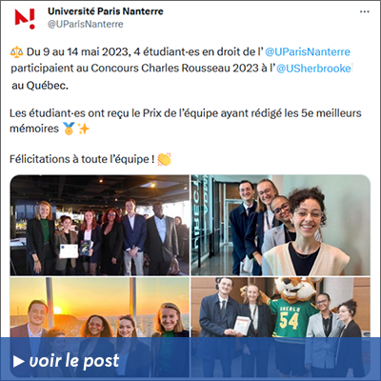Click the medal emoji after 'mémoires'

69,129
